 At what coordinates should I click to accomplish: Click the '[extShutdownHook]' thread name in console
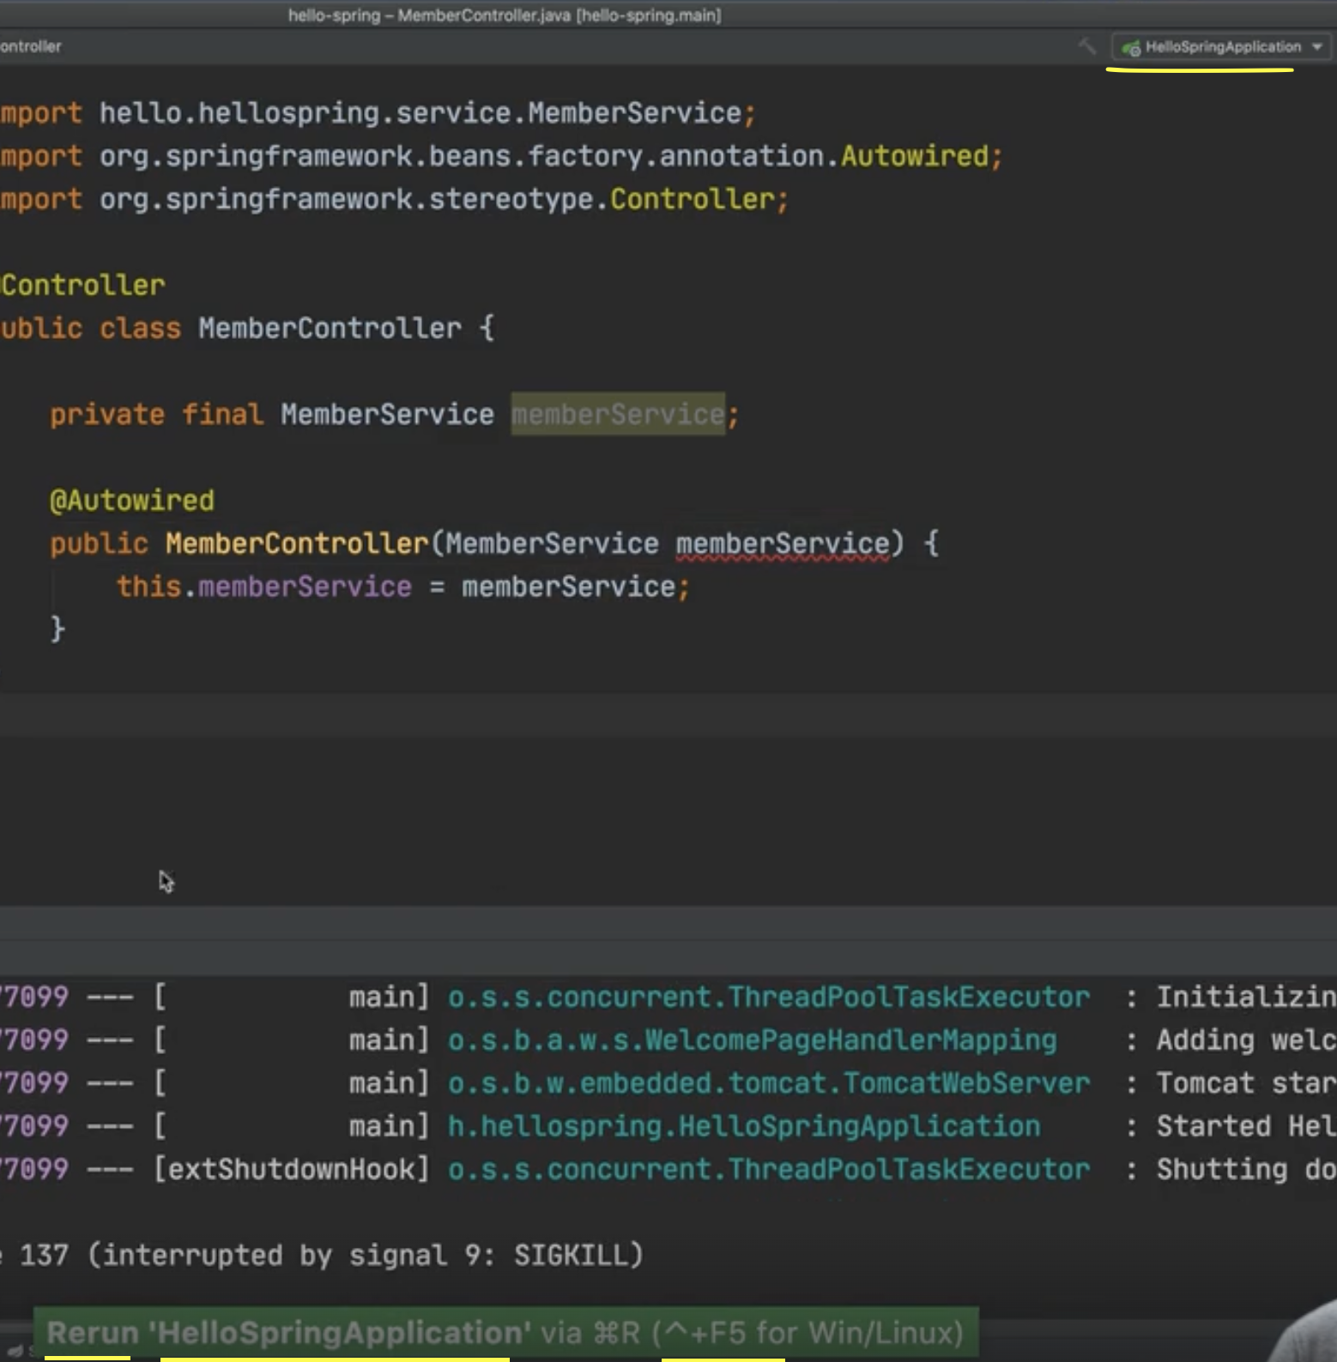click(x=291, y=1169)
